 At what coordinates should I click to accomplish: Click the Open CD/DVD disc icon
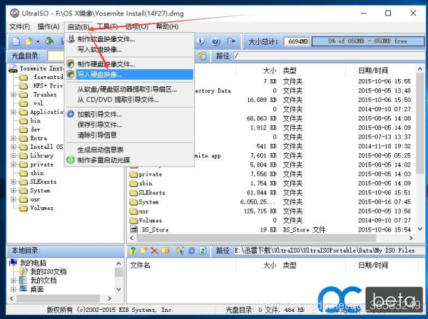[50, 41]
